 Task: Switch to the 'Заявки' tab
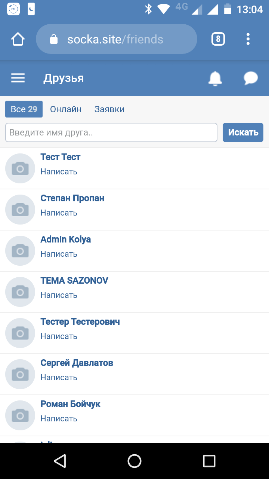click(109, 109)
